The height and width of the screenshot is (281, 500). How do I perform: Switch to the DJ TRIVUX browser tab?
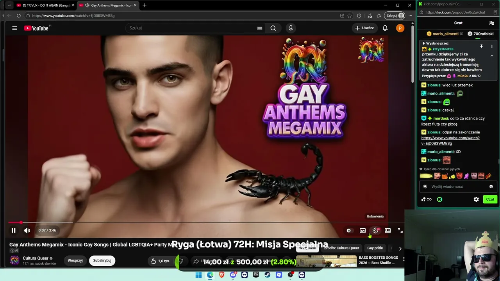tap(45, 5)
